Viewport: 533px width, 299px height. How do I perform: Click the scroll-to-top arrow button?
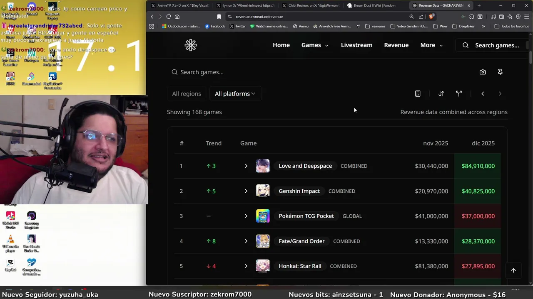513,270
